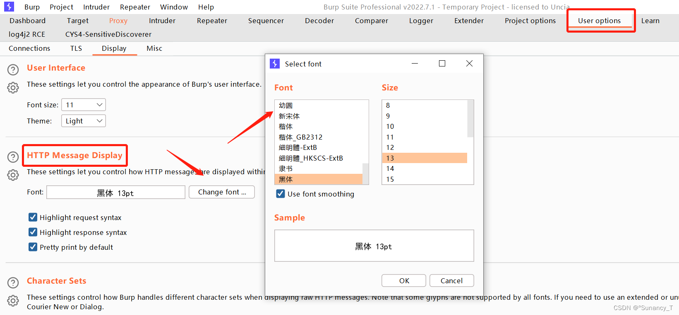
Task: Switch to the Target tab
Action: tap(78, 21)
